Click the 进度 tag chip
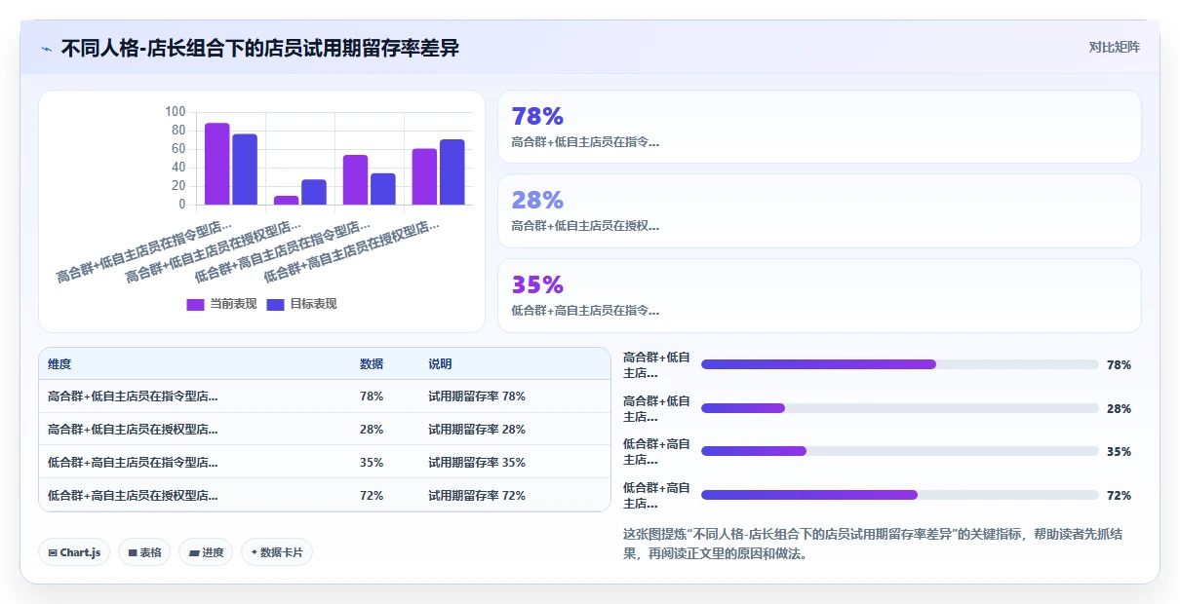The height and width of the screenshot is (604, 1180). tap(206, 552)
